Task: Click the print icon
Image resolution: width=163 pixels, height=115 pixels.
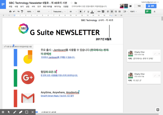Action: (10, 11)
